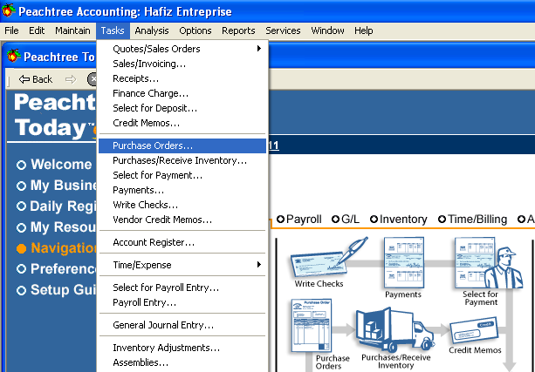Open the Payments navigation icon
The width and height of the screenshot is (535, 372).
pyautogui.click(x=403, y=262)
